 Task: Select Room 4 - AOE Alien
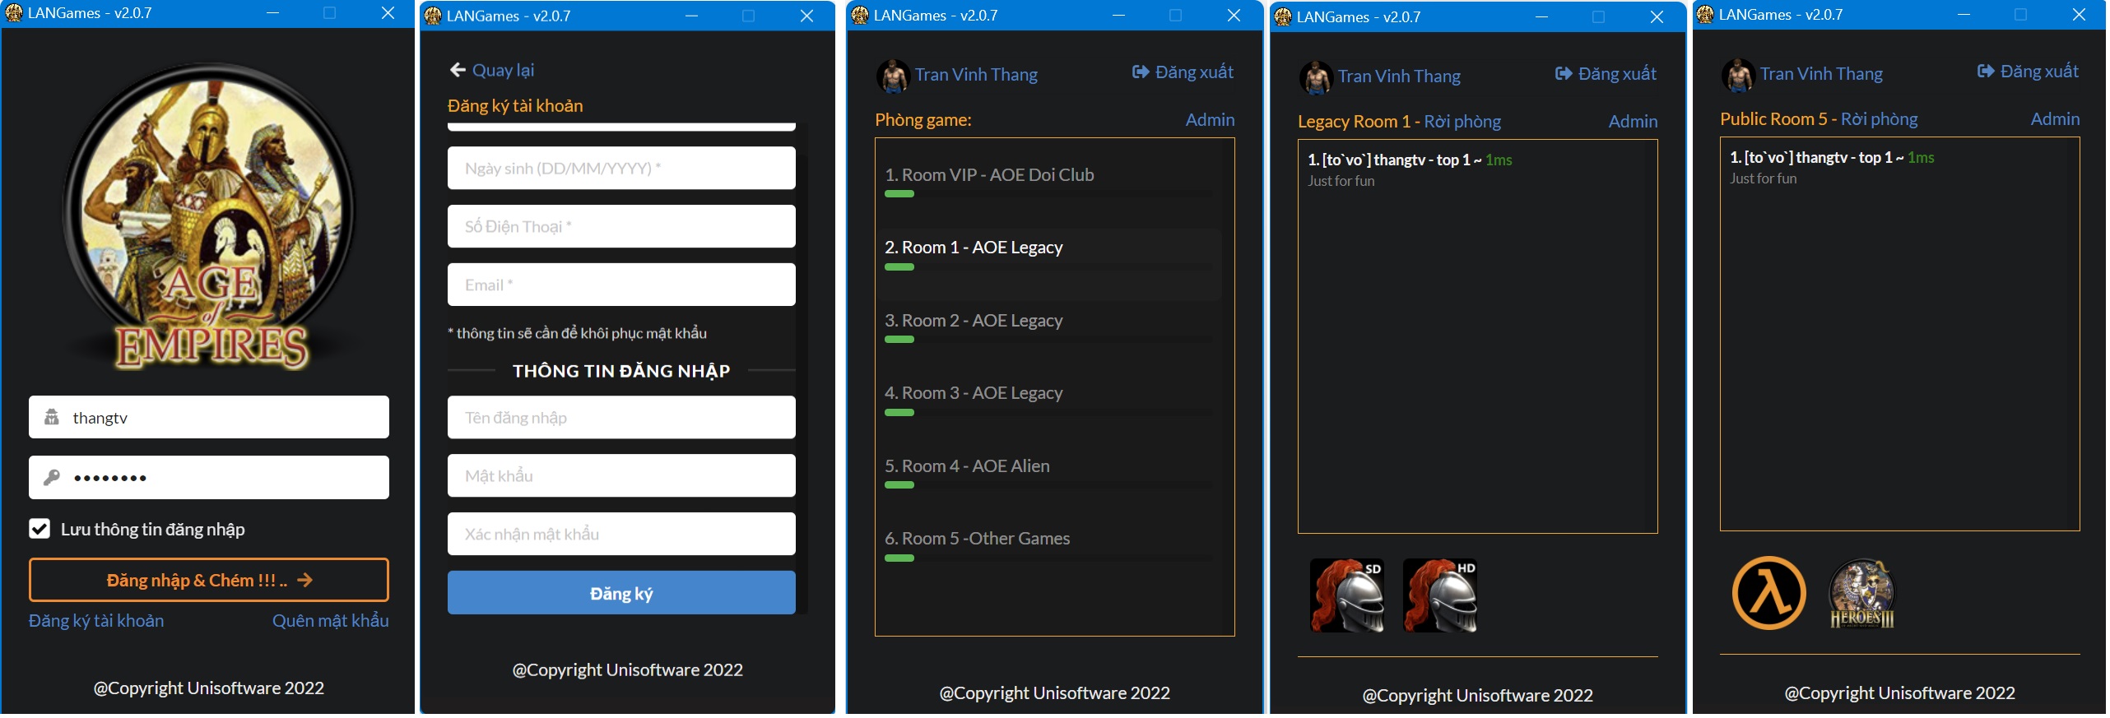967,466
